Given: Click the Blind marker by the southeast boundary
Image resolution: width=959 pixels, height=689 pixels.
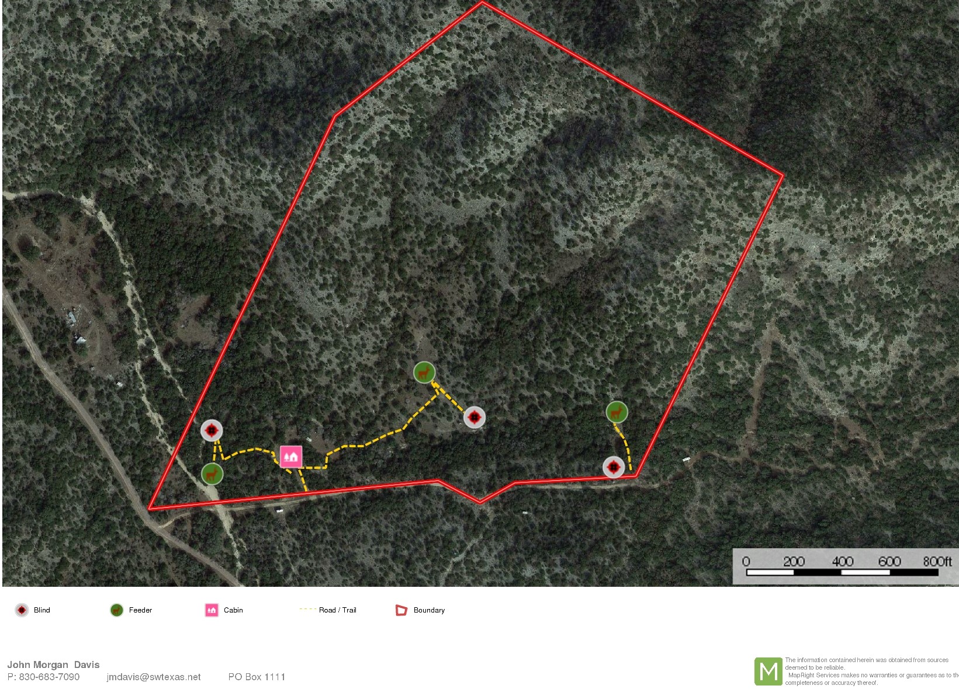Looking at the screenshot, I should [x=614, y=467].
